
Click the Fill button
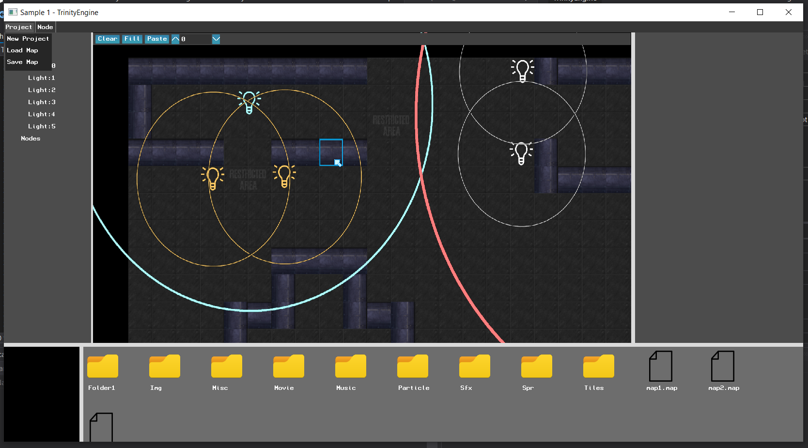tap(132, 39)
